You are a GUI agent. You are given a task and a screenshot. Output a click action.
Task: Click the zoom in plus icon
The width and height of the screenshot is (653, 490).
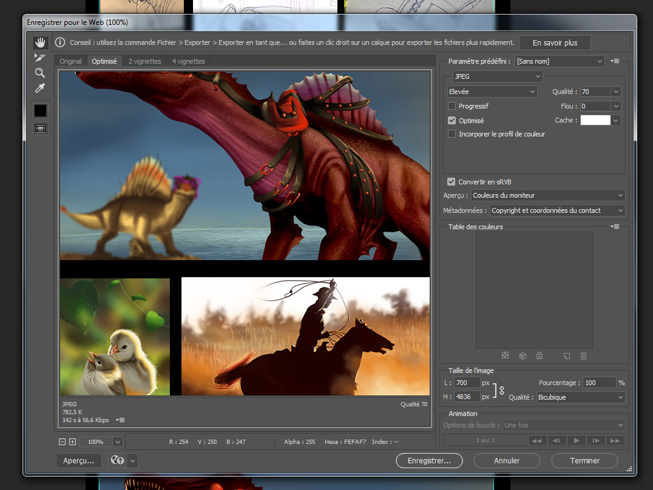[x=72, y=442]
